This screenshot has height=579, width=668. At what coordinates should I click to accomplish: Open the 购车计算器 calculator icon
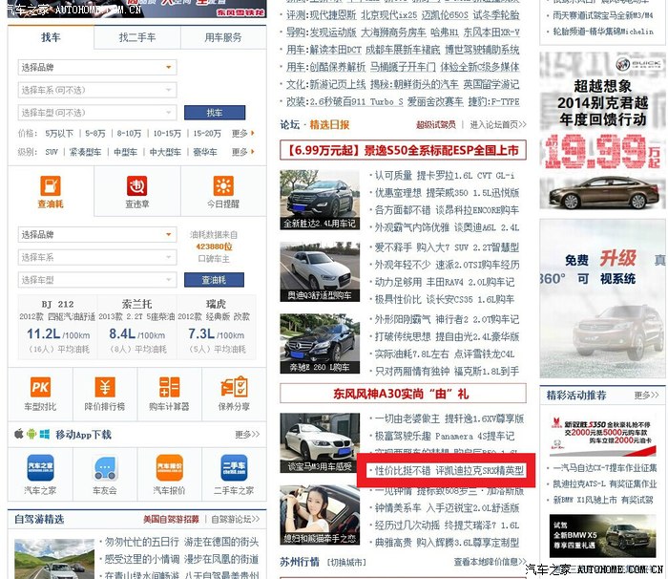[168, 387]
